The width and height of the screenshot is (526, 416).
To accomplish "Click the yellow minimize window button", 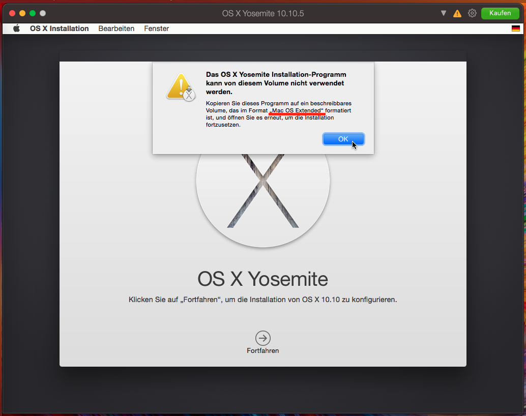I will point(22,13).
